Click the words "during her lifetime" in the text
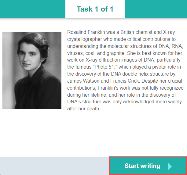Viewport: 187px width, 175px height. (87, 95)
